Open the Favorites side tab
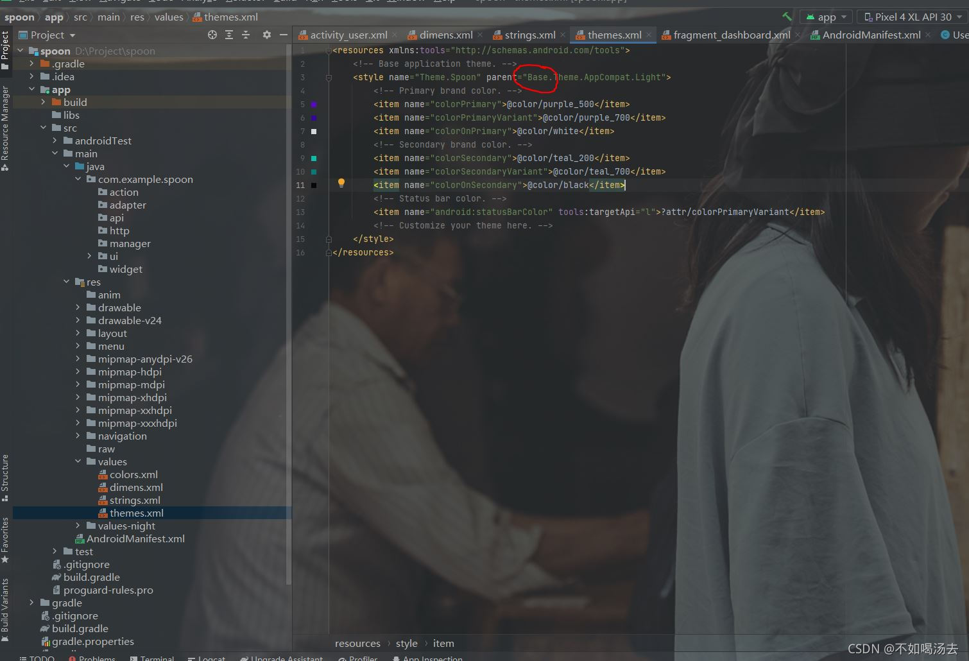 click(5, 540)
